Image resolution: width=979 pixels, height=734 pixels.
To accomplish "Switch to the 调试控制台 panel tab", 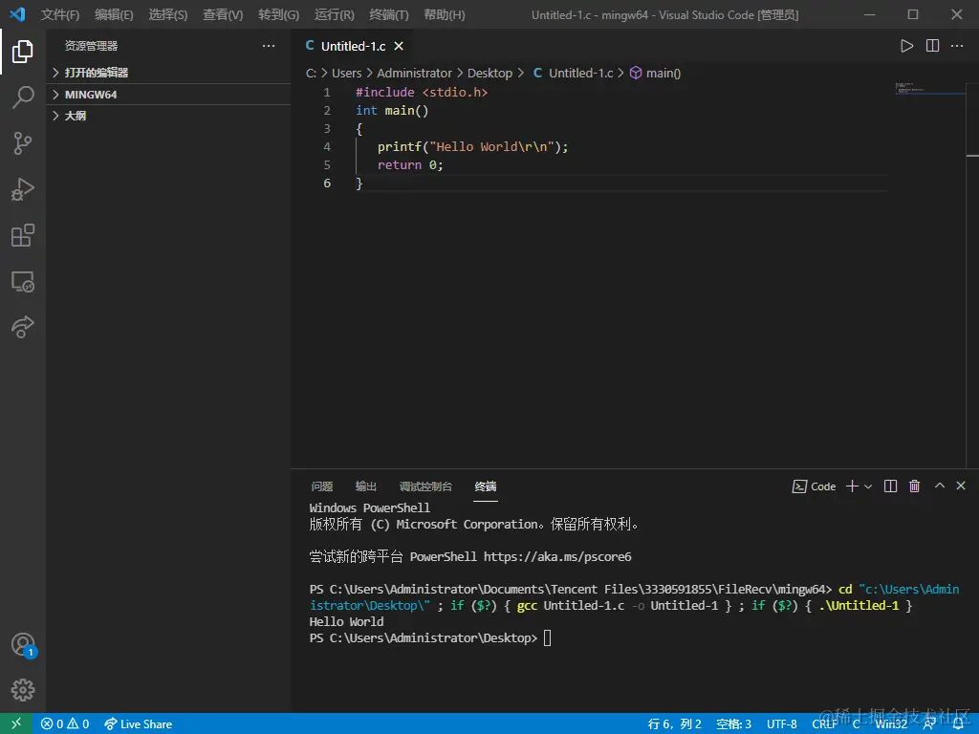I will tap(425, 486).
